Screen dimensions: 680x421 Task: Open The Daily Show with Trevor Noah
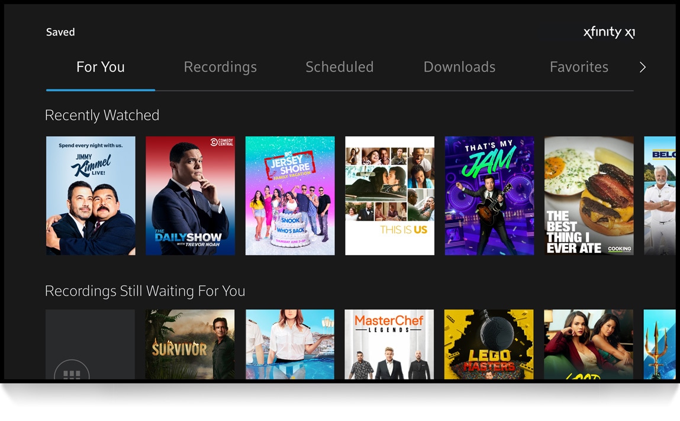point(191,196)
